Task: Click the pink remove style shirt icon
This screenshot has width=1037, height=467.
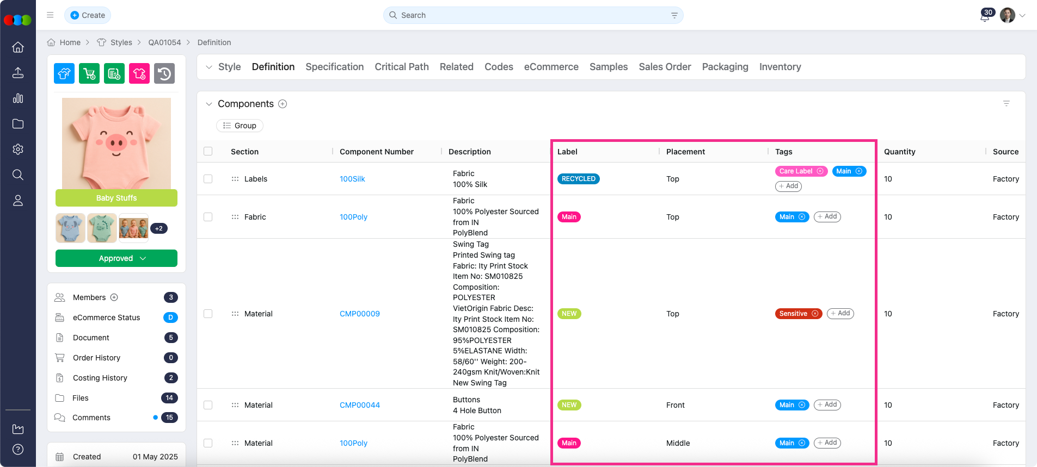Action: [139, 73]
